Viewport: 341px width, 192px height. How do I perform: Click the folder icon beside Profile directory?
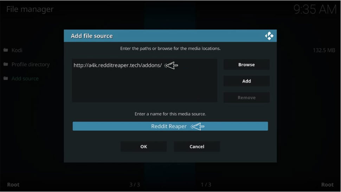[x=6, y=64]
